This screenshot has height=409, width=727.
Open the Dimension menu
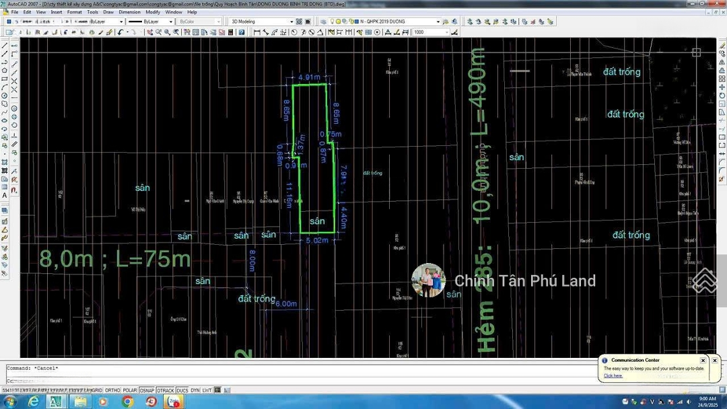click(x=129, y=12)
